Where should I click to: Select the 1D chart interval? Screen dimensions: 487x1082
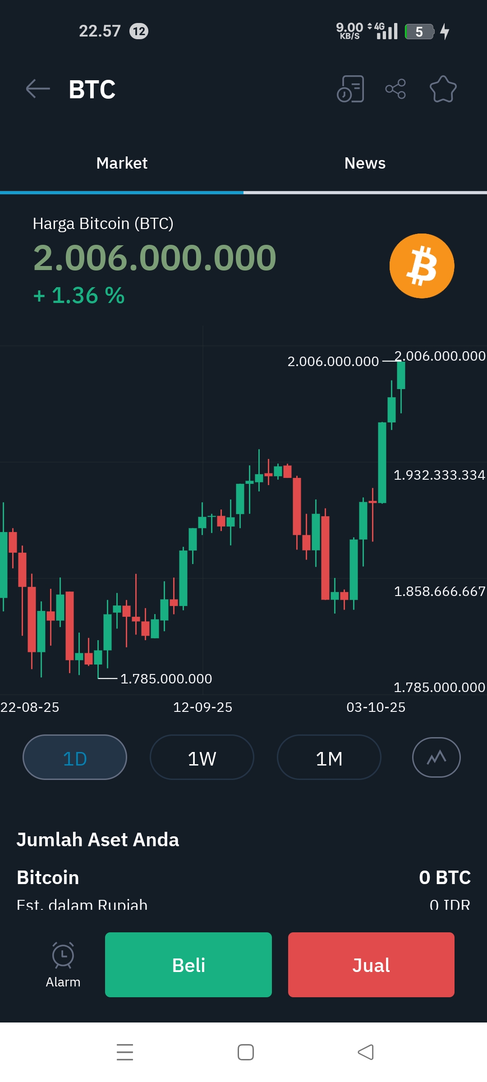(75, 757)
